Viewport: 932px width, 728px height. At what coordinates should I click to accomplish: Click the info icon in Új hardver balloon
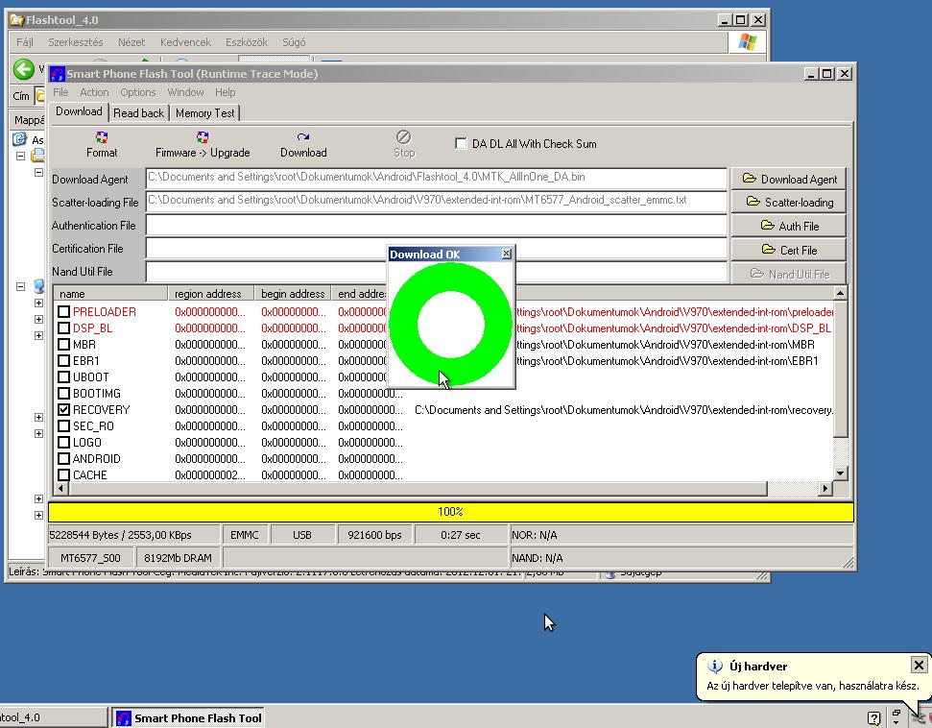(x=715, y=667)
